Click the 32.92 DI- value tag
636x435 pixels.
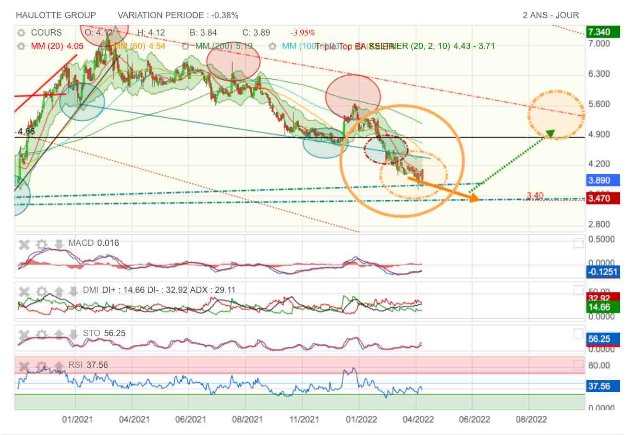pyautogui.click(x=603, y=298)
